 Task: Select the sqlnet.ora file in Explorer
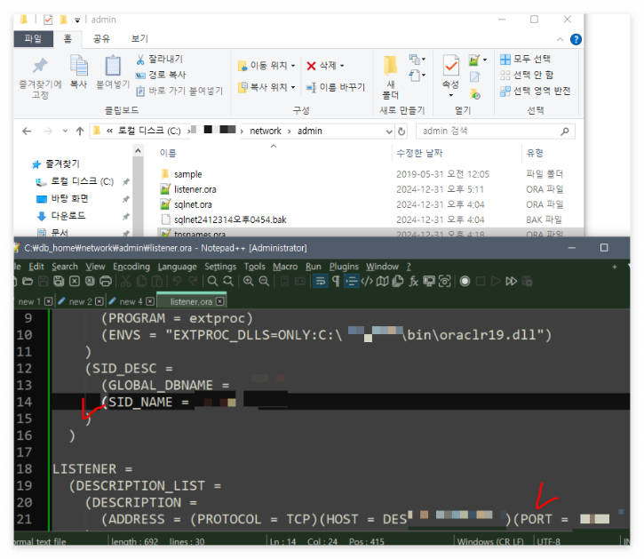[x=193, y=204]
